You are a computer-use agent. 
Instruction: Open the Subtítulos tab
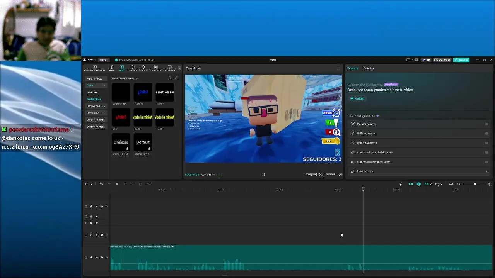(169, 68)
